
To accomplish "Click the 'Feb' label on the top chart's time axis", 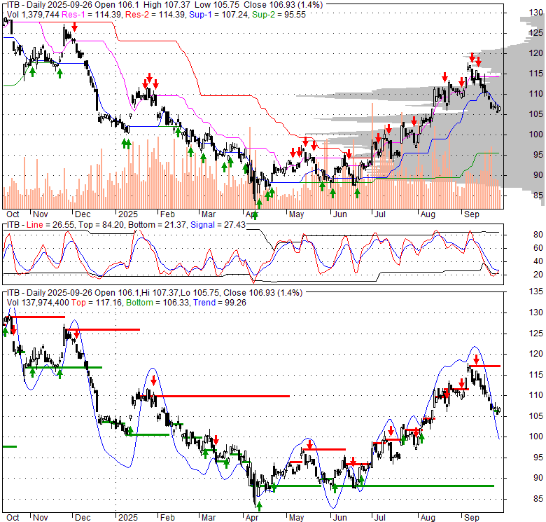I will pos(167,214).
